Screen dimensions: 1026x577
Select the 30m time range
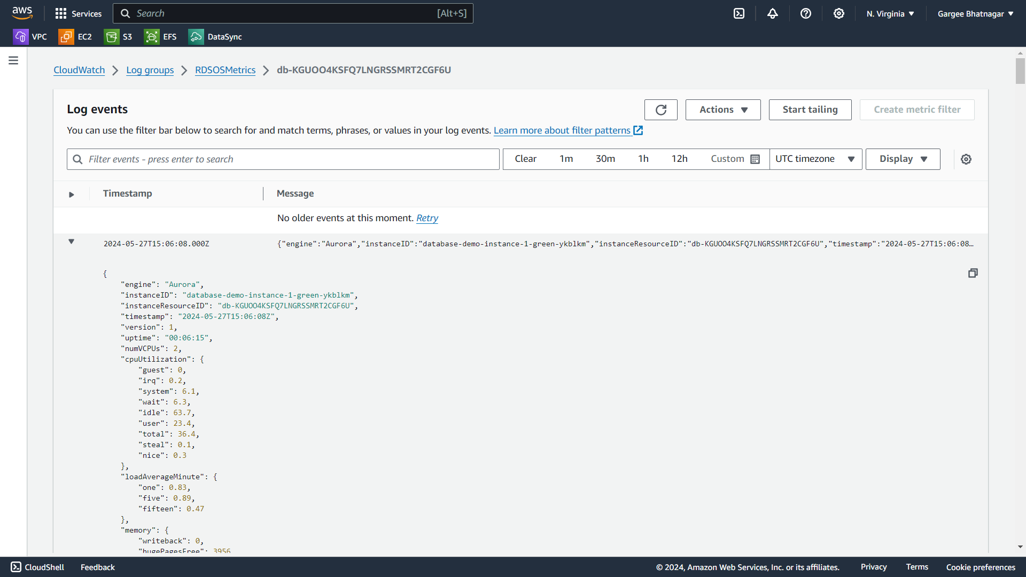point(605,159)
